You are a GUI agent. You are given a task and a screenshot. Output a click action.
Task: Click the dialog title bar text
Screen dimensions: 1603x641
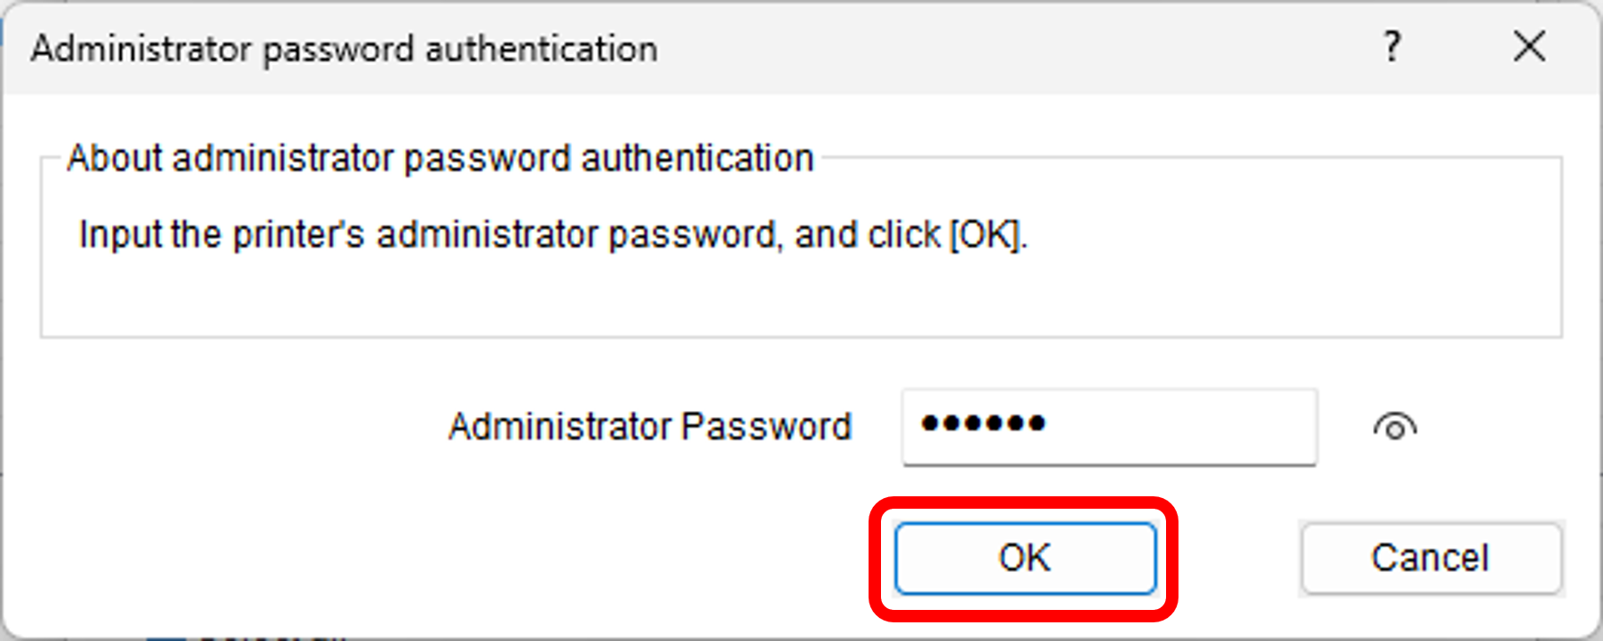click(345, 49)
